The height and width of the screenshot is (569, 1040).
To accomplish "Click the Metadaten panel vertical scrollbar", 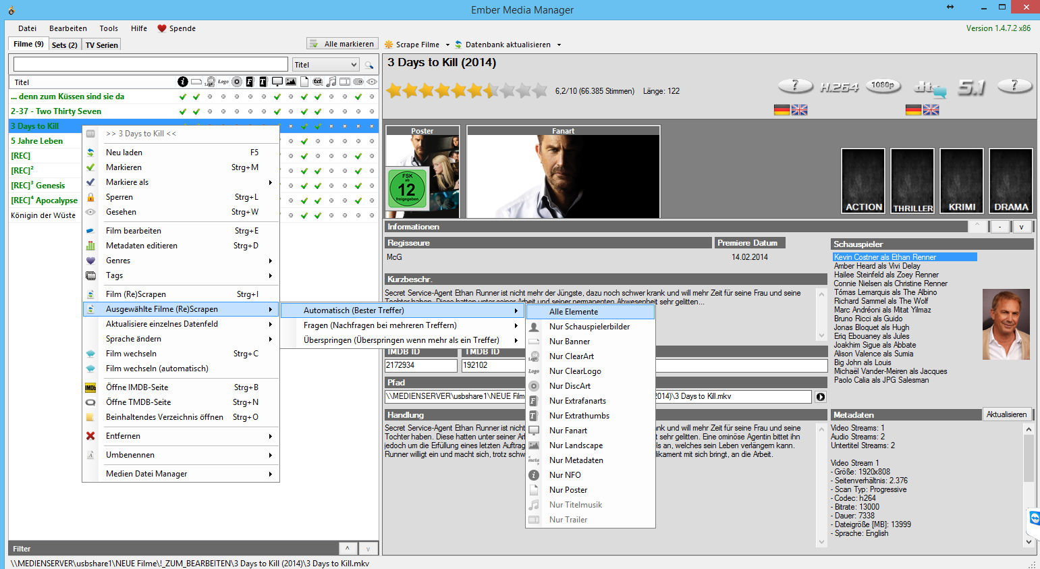I will click(x=1029, y=485).
